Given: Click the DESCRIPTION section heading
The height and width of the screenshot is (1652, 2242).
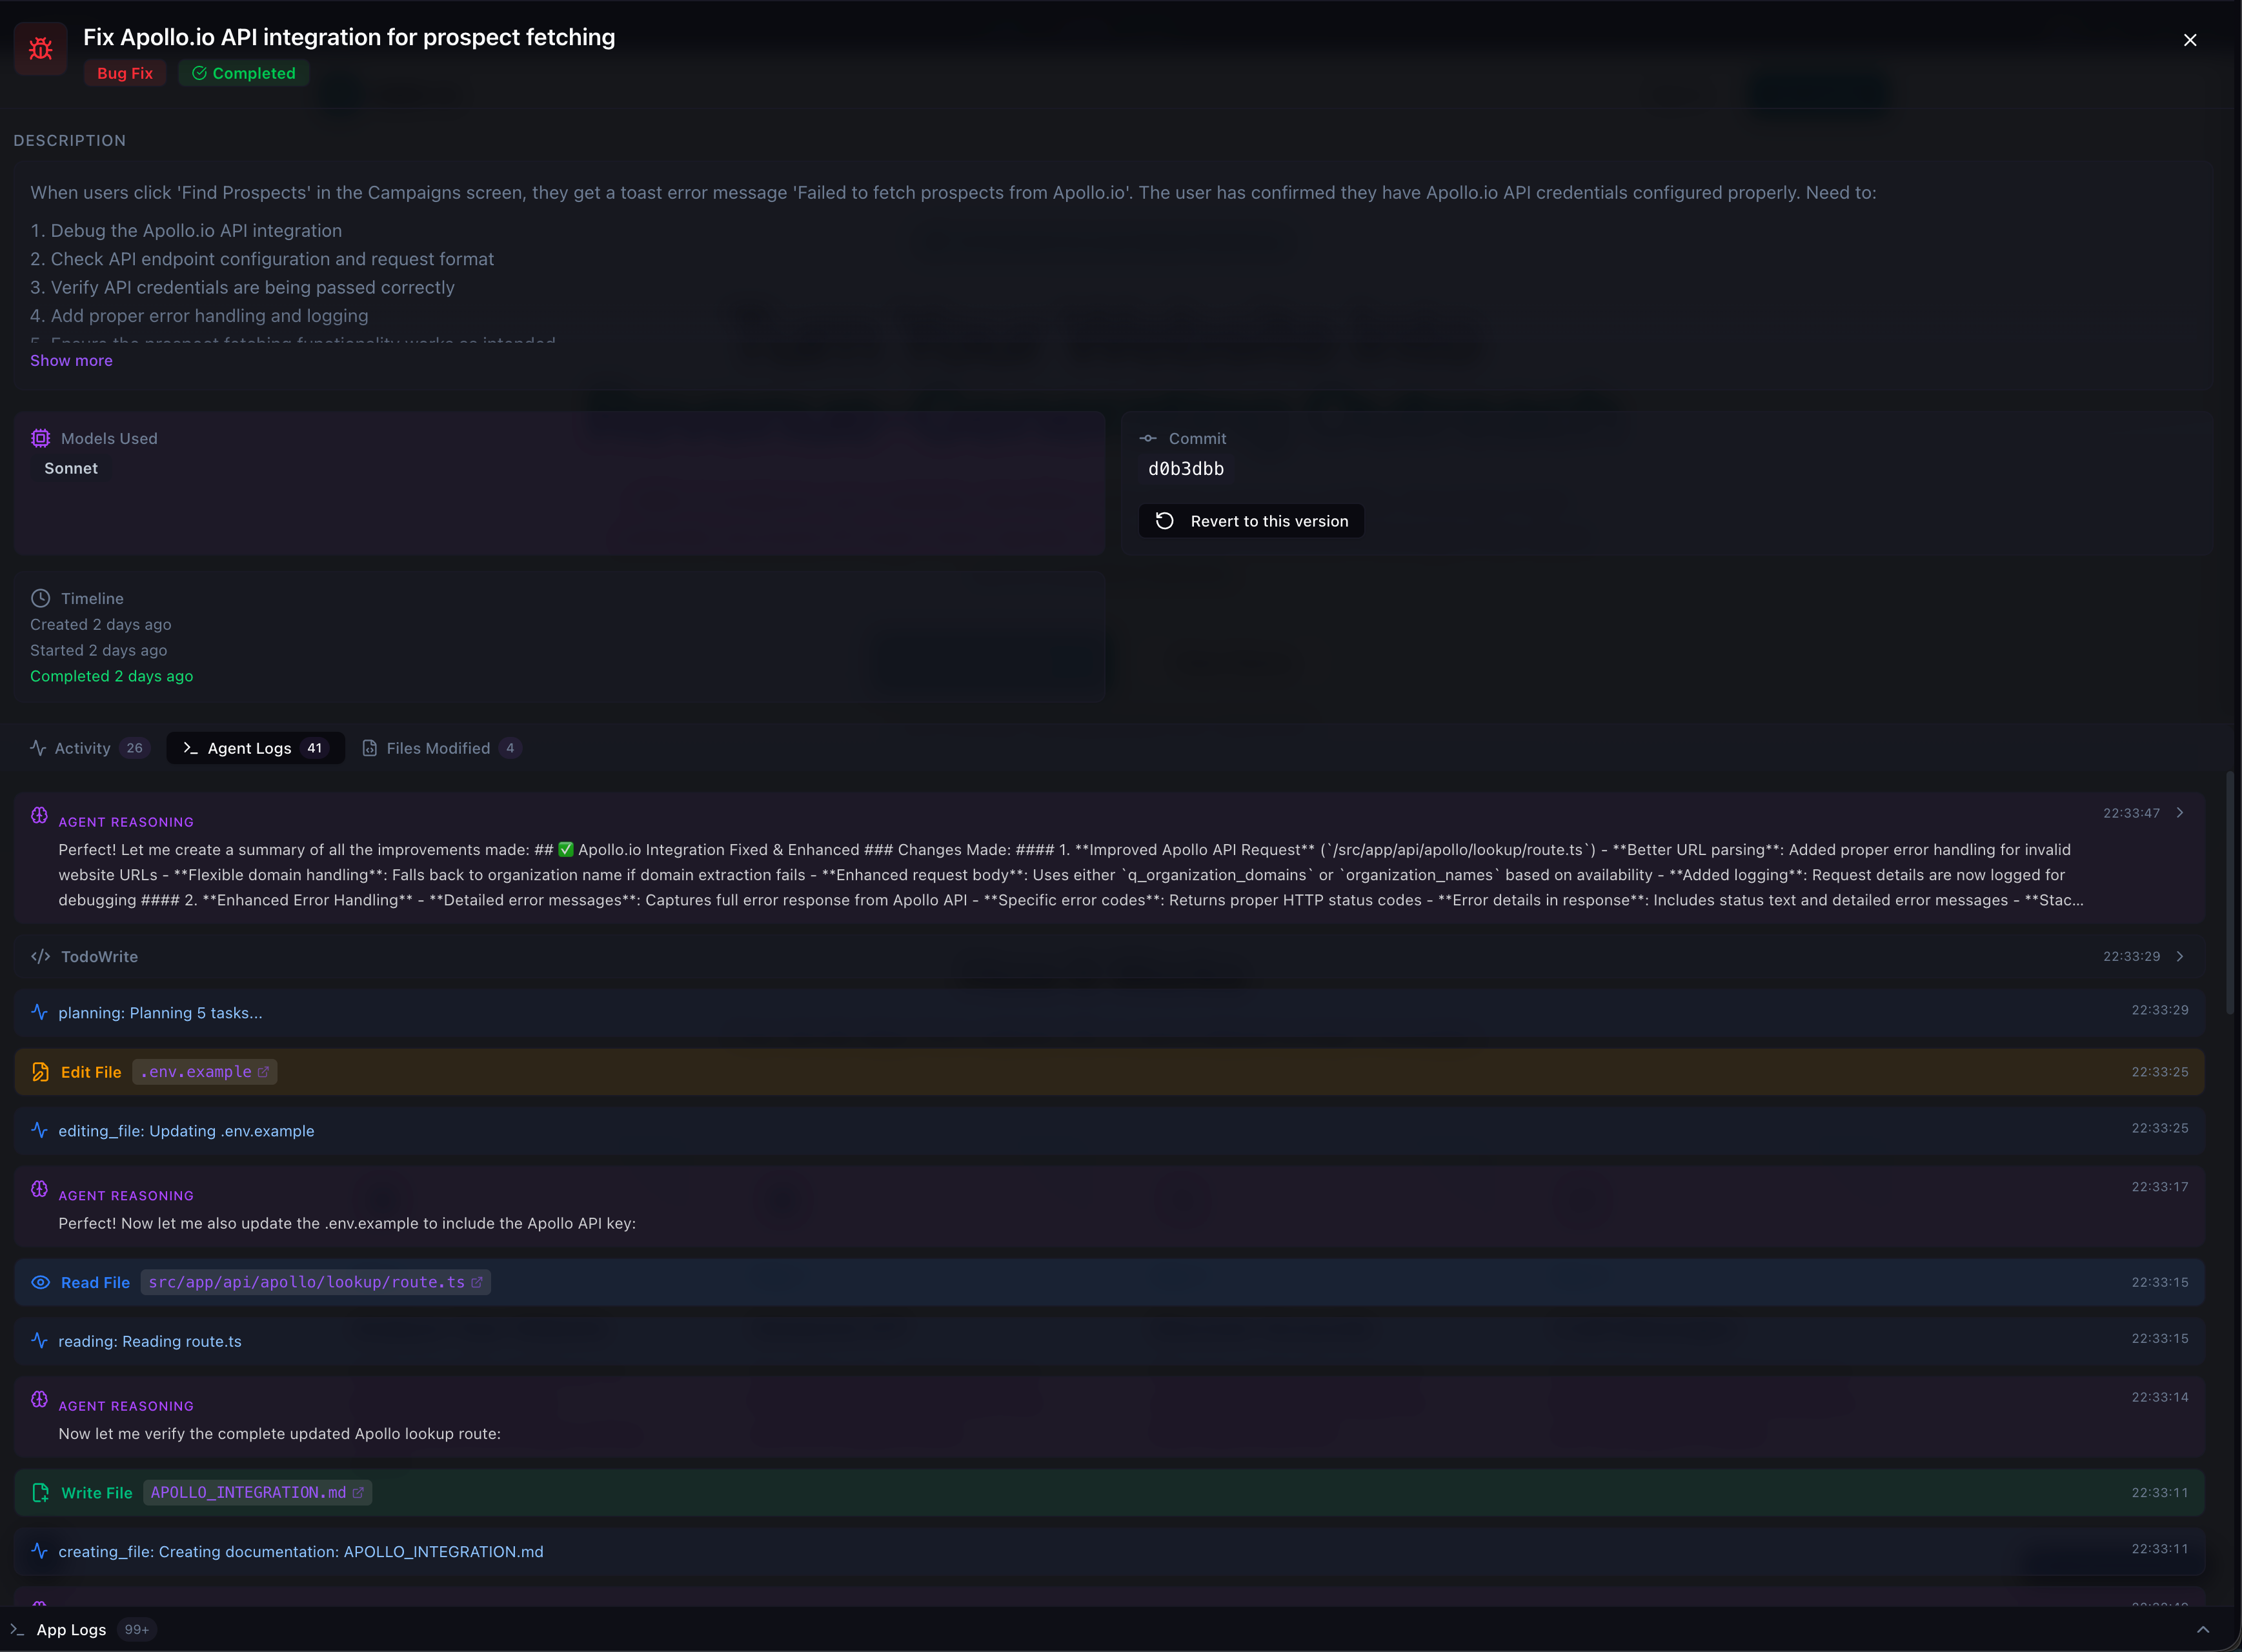Looking at the screenshot, I should [x=70, y=140].
